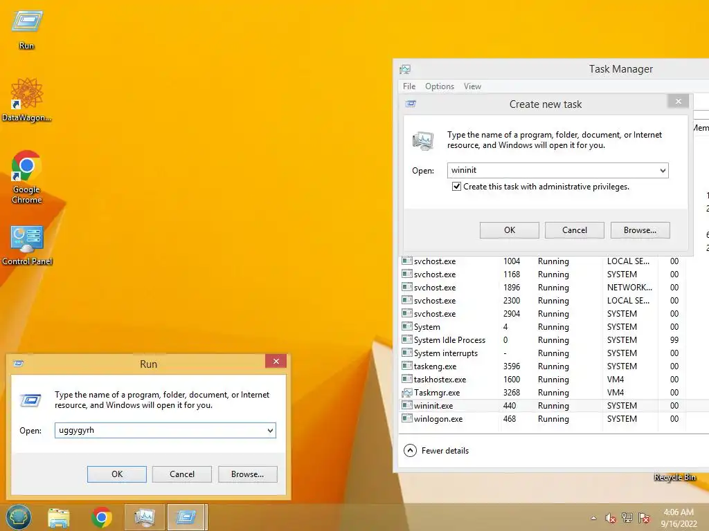Click CPU value 99 for System Idle Process

pyautogui.click(x=674, y=340)
